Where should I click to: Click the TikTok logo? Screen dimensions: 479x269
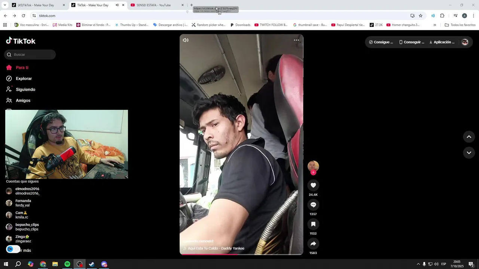[21, 41]
